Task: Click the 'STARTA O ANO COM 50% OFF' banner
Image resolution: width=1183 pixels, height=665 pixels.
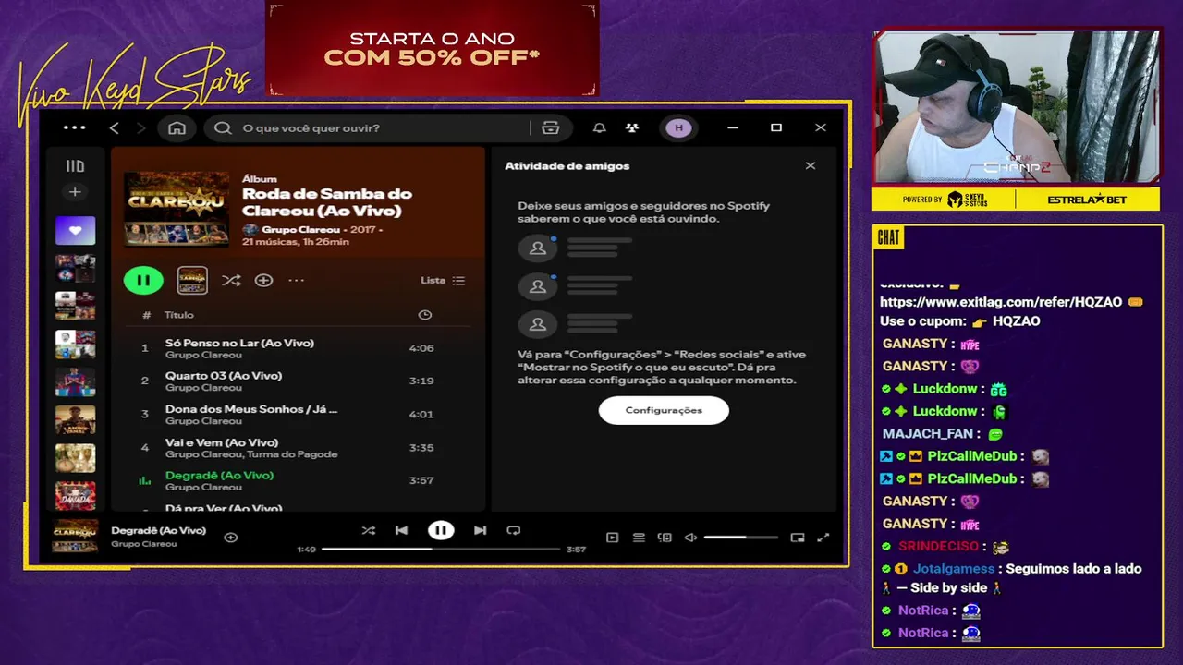Action: (x=433, y=48)
